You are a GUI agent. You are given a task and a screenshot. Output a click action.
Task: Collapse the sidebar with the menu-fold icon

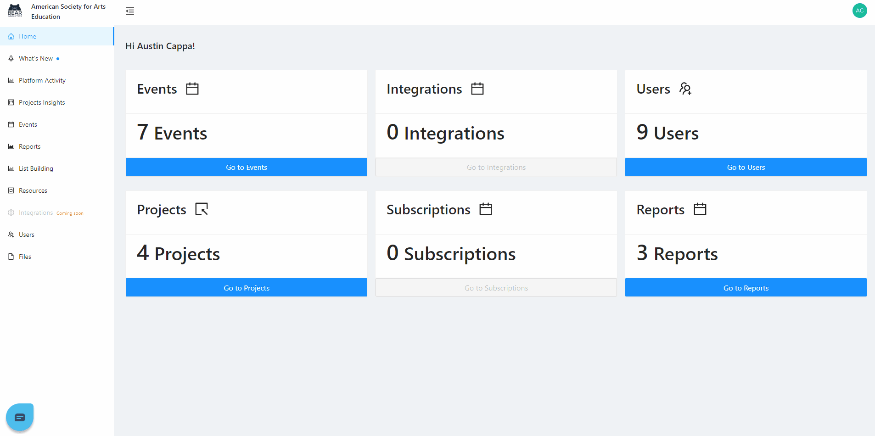tap(130, 11)
